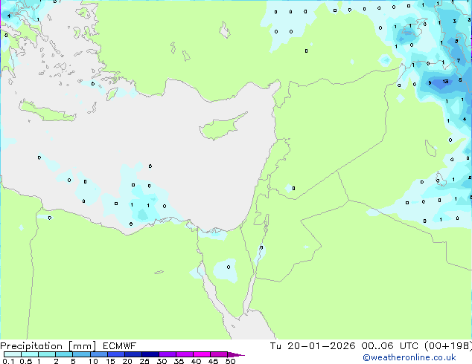472x364 pixels.
Task: Select the 5–10 mm legend color box
Action: [x=81, y=354]
